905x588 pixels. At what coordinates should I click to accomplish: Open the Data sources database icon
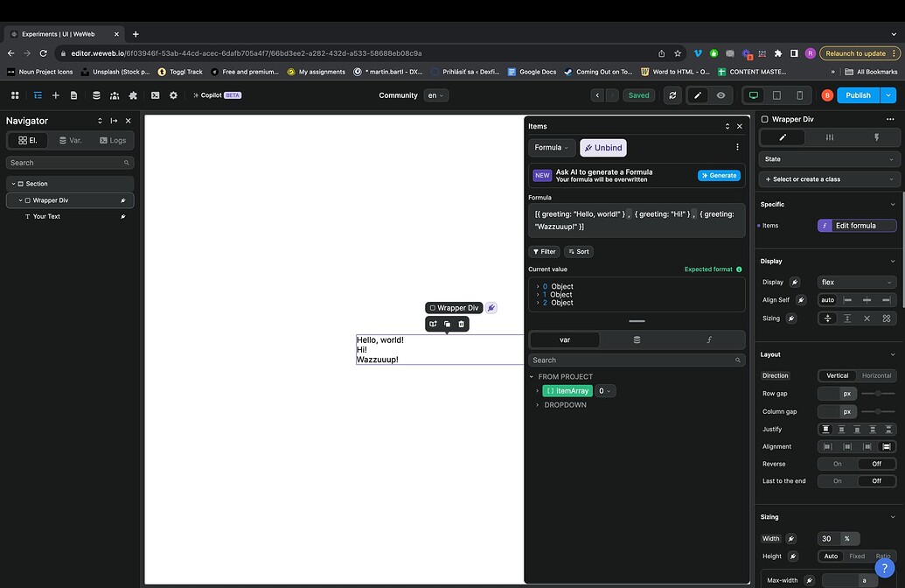tap(96, 95)
